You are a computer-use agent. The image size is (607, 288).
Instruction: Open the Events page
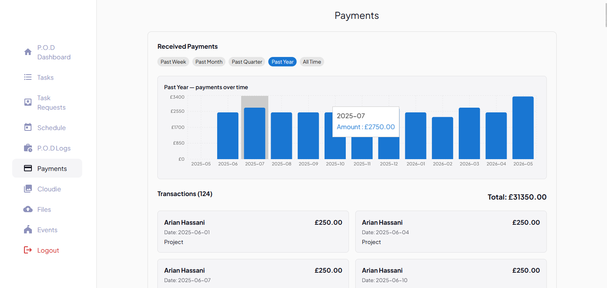coord(47,230)
